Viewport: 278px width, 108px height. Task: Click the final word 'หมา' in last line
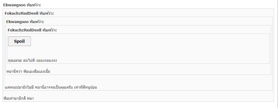[x=30, y=98]
